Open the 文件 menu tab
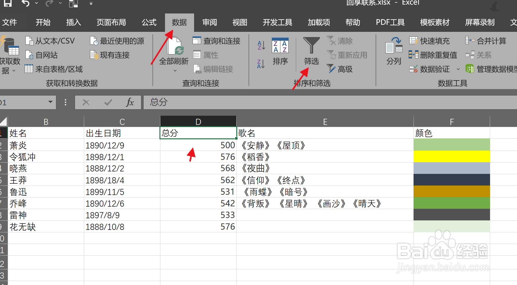The width and height of the screenshot is (517, 285). click(9, 22)
